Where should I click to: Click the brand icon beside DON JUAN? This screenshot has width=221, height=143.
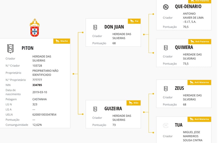95,27
